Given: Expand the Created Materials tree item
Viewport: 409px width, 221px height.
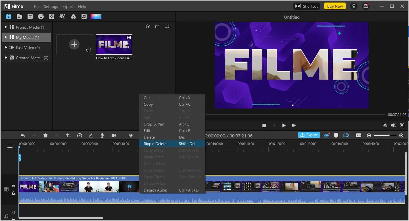Looking at the screenshot, I should point(6,58).
